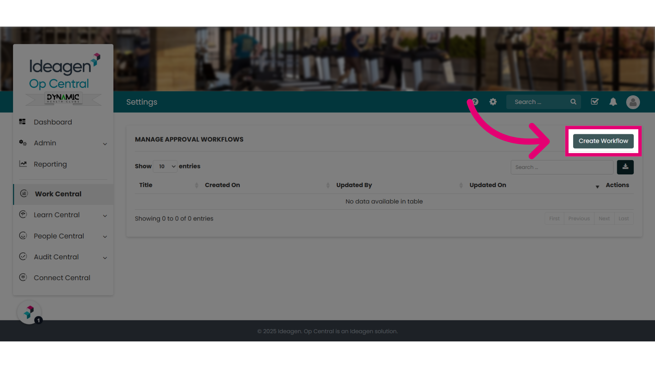
Task: Go to Previous page of table
Action: tap(579, 218)
